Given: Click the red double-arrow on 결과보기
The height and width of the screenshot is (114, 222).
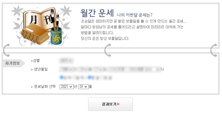Looking at the screenshot, I should 118,104.
